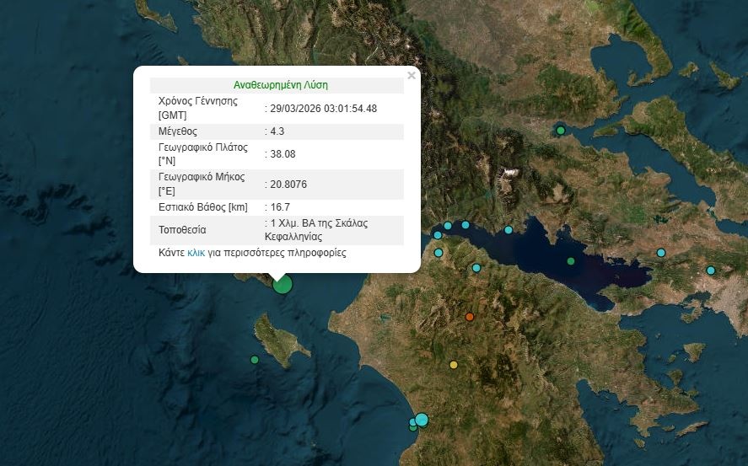Click the latitude value 38.08
This screenshot has height=466, width=748.
[283, 154]
